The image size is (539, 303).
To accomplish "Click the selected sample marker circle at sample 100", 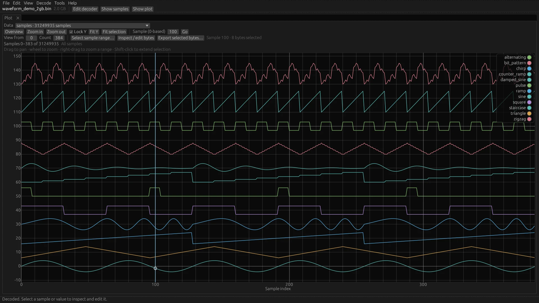I will point(155,268).
